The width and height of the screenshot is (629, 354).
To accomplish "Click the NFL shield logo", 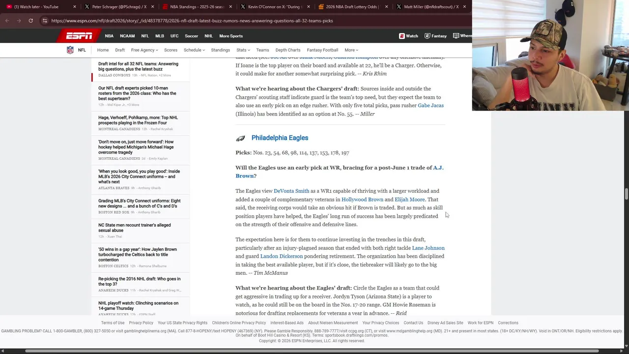I will [x=70, y=50].
